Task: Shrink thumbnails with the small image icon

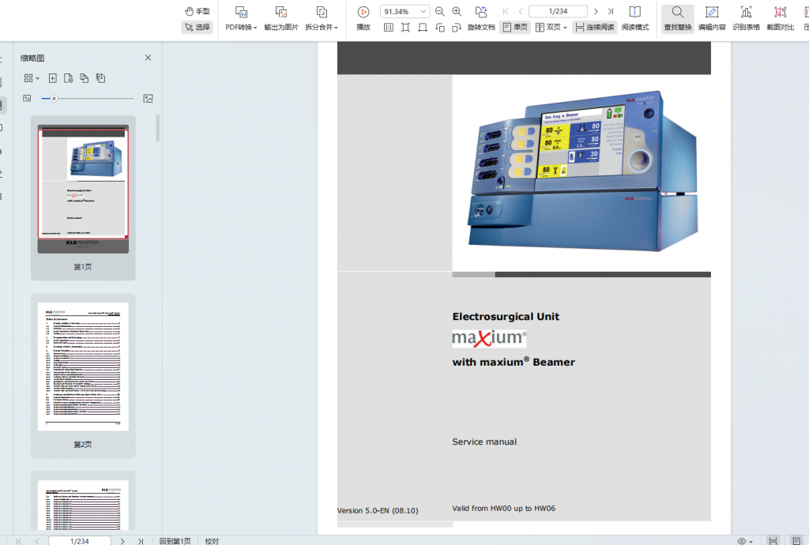Action: [28, 99]
